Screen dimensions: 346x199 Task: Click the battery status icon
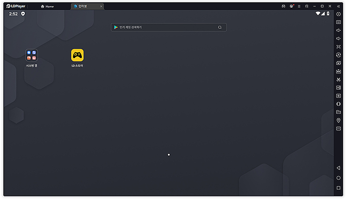[x=328, y=14]
